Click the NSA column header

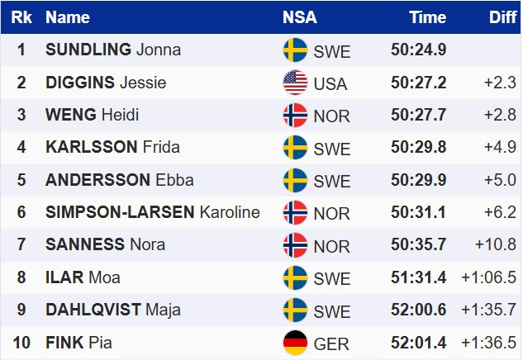[x=299, y=17]
